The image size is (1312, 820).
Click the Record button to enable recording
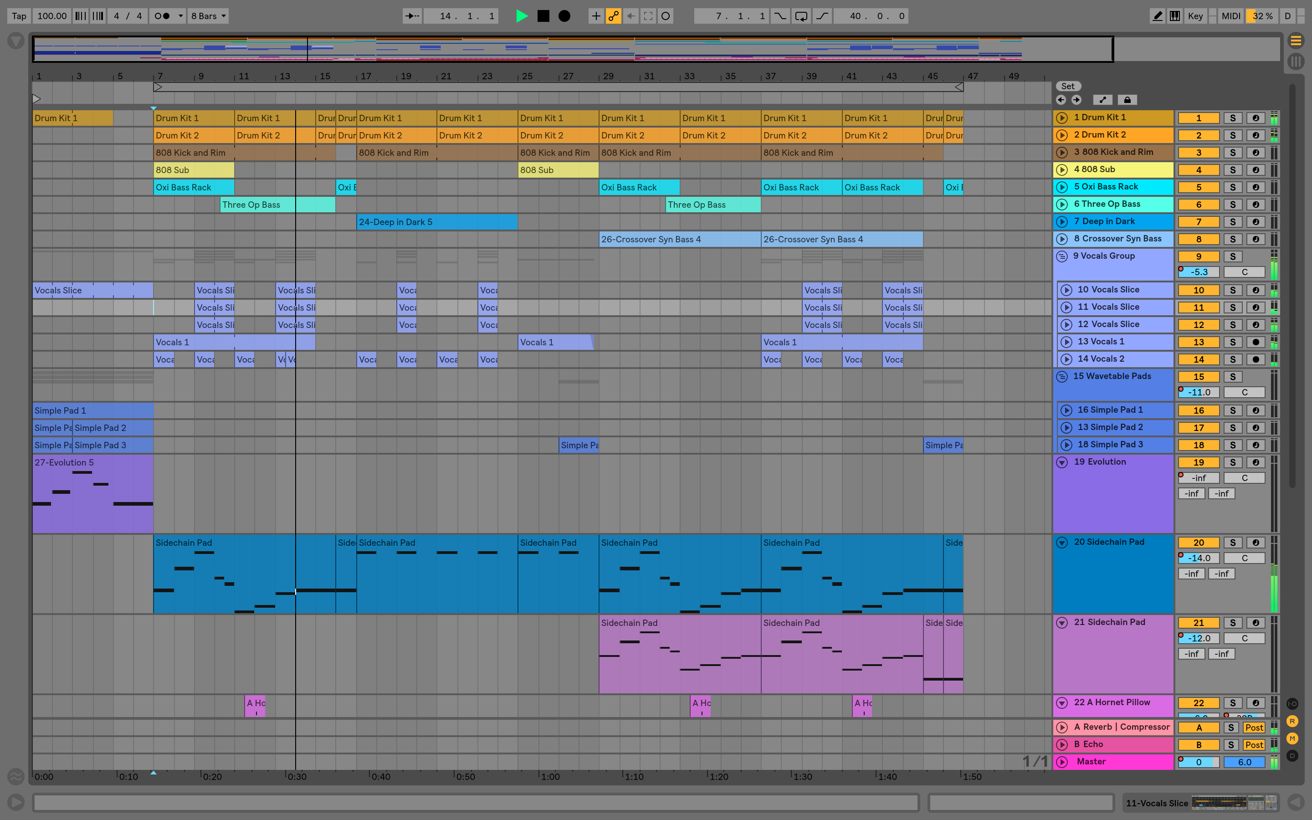[564, 15]
